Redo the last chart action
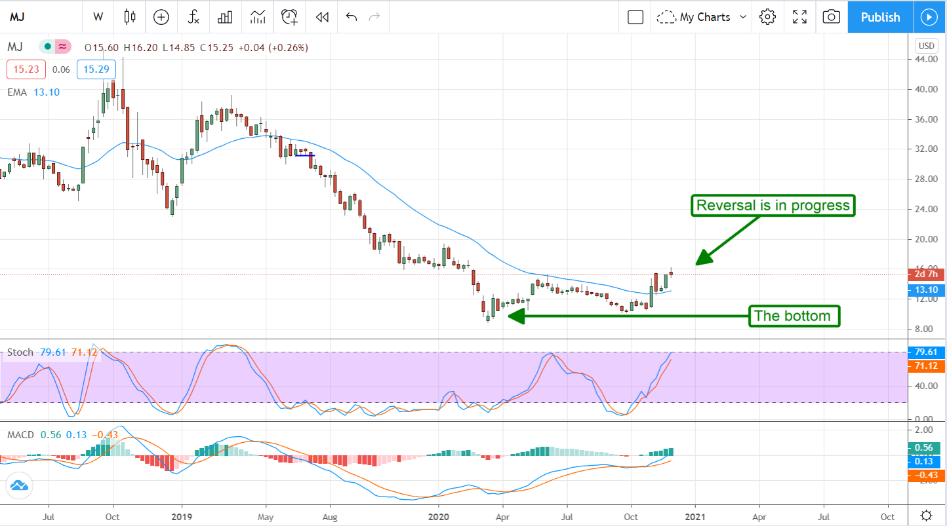 click(374, 17)
